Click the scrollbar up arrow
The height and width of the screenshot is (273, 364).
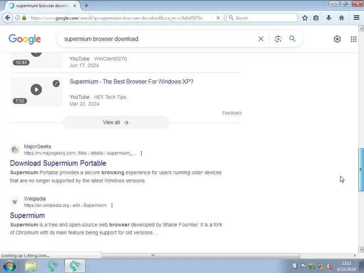(361, 28)
